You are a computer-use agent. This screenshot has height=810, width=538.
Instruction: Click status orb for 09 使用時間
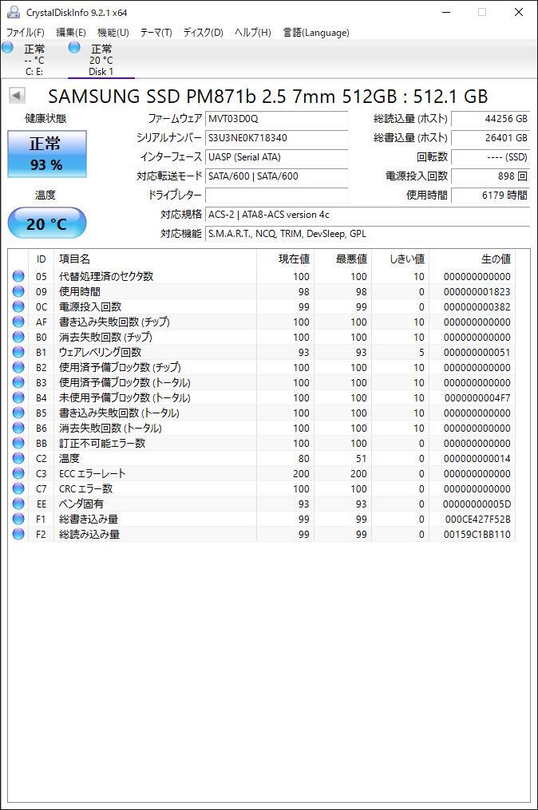(18, 290)
